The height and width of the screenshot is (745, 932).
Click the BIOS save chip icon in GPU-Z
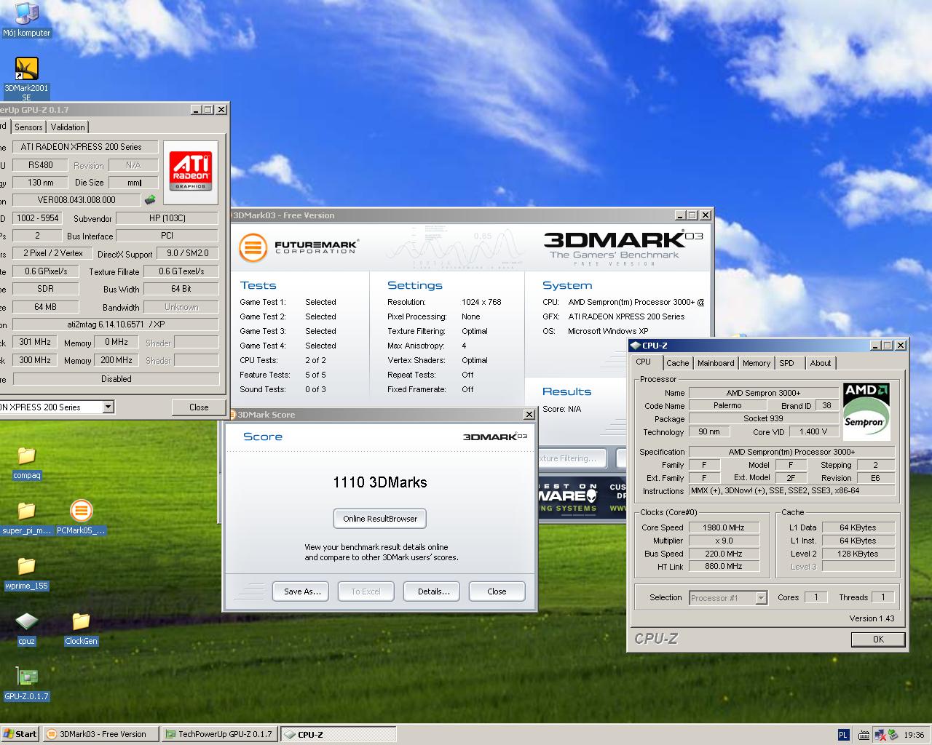[x=150, y=199]
